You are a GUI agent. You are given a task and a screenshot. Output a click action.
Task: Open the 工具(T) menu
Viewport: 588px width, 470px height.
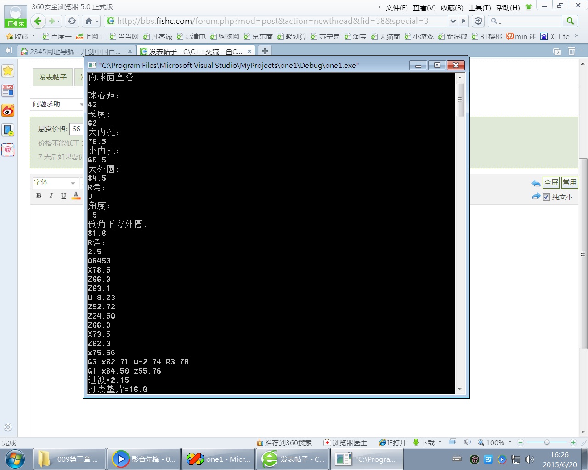[x=480, y=7]
